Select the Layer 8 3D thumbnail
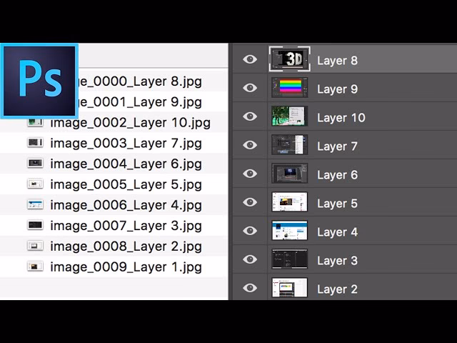The image size is (457, 343). [x=289, y=59]
